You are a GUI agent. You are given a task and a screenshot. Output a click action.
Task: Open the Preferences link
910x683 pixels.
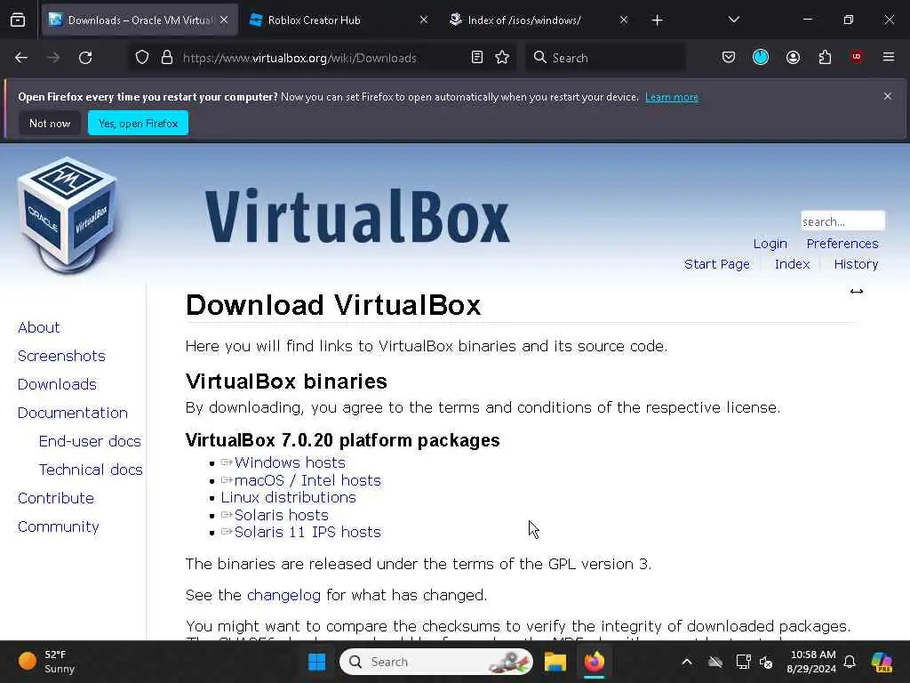coord(842,244)
